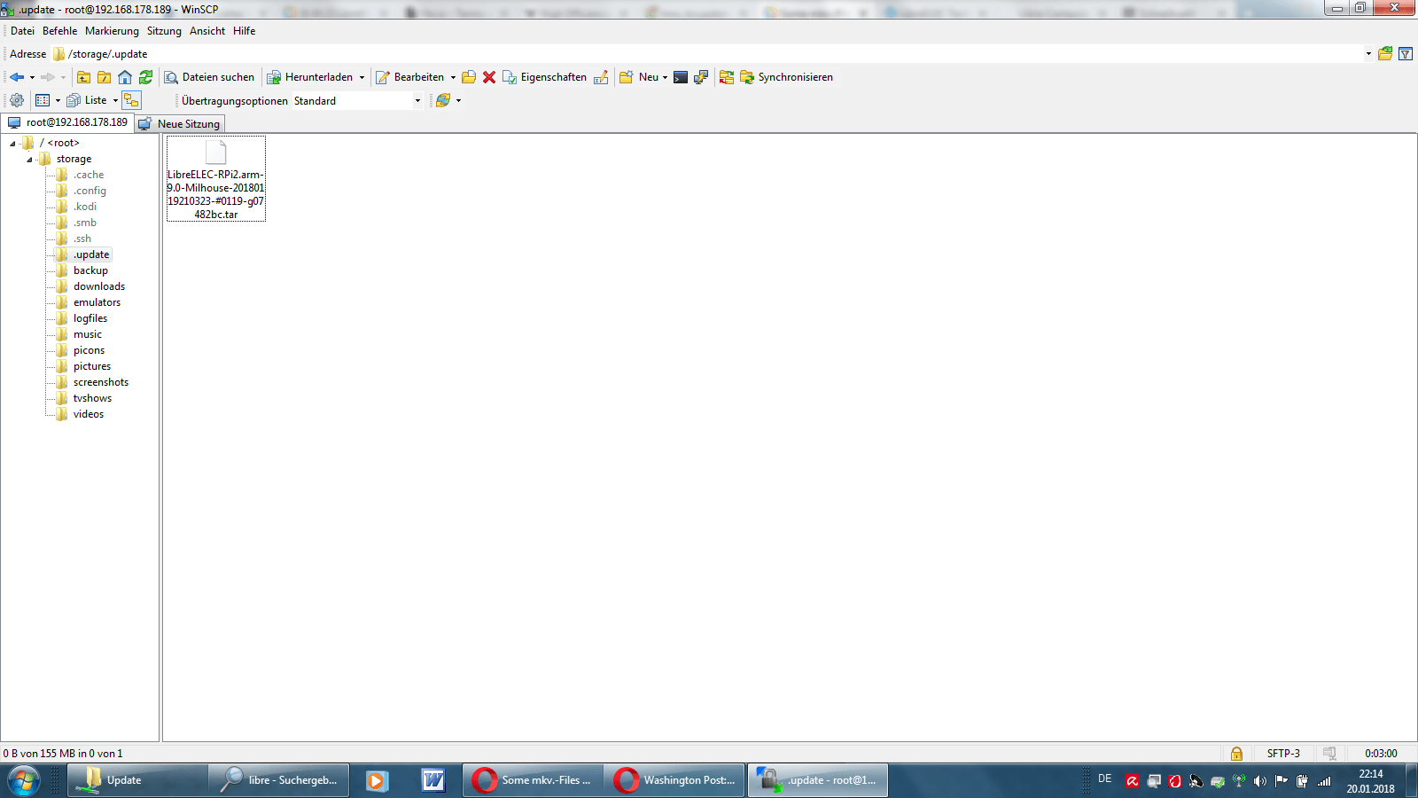Image resolution: width=1418 pixels, height=798 pixels.
Task: Refresh the directory listing
Action: (146, 77)
